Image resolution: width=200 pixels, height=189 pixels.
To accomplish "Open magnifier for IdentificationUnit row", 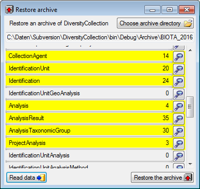I will pyautogui.click(x=179, y=69).
